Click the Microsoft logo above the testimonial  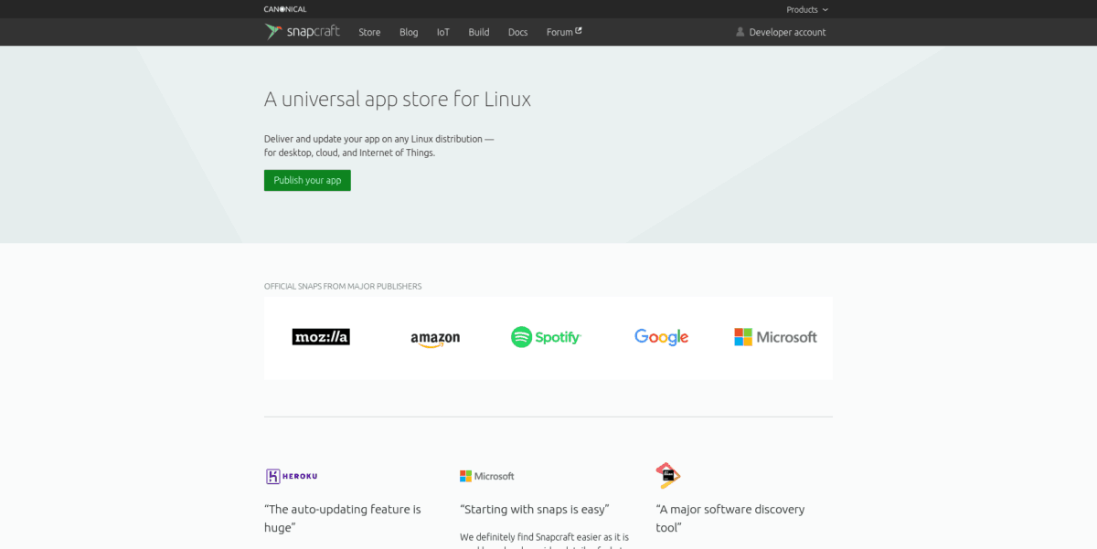point(486,475)
